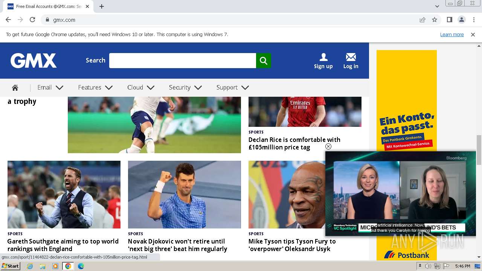Click the green search magnifier button
The width and height of the screenshot is (482, 271).
coord(264,61)
